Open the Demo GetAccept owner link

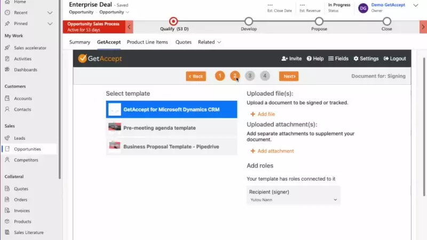tap(388, 5)
